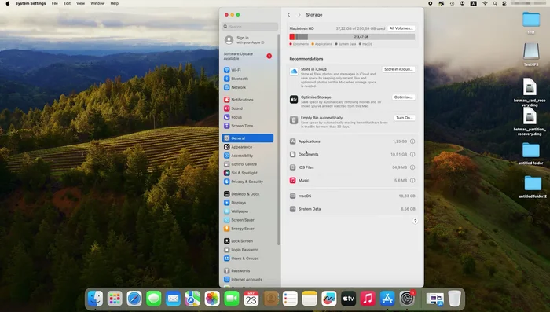Screen dimensions: 550x312
Task: Open Mail from the Dock
Action: 174,299
